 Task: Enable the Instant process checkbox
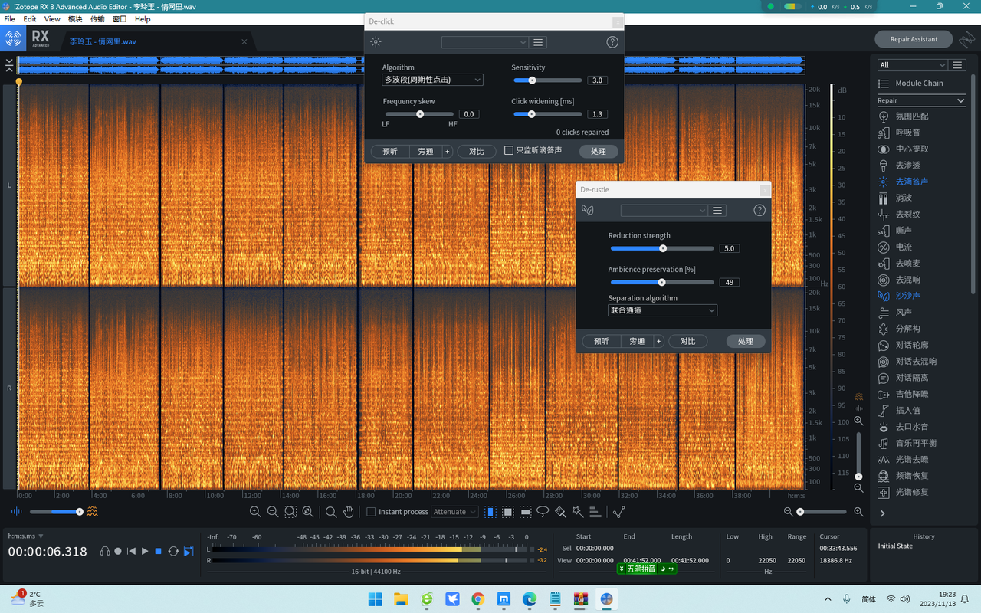click(x=371, y=512)
